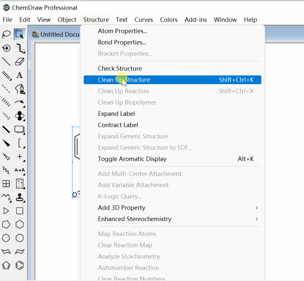
Task: Choose the Cyclohexane ring tool
Action: tap(19, 225)
